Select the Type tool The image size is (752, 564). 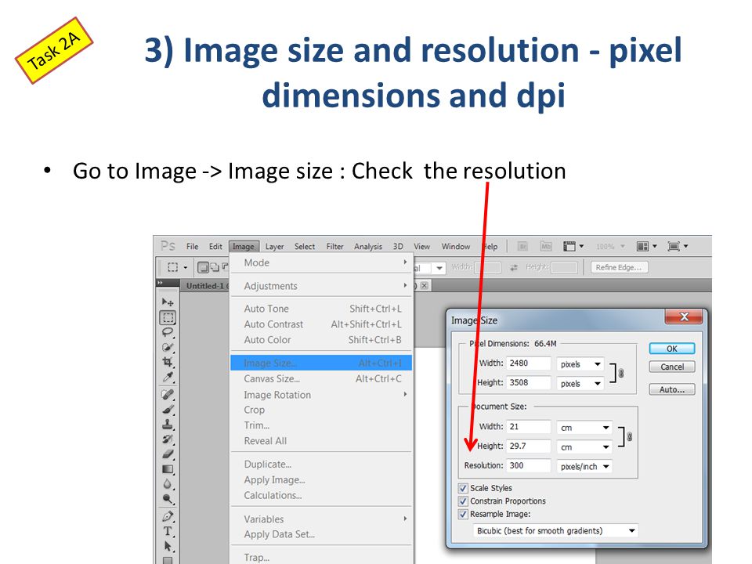[x=168, y=531]
